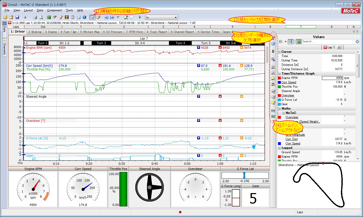Click the zoom out magnifier on vertical toolbar

(x=273, y=73)
